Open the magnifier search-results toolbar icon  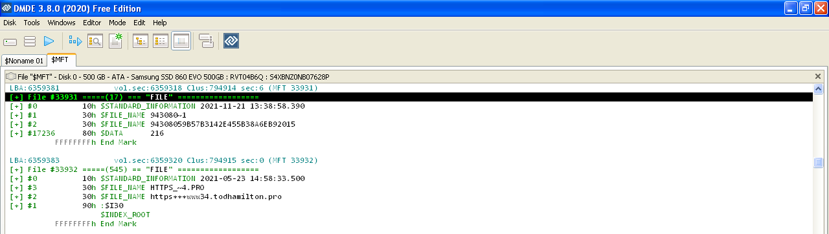point(95,41)
